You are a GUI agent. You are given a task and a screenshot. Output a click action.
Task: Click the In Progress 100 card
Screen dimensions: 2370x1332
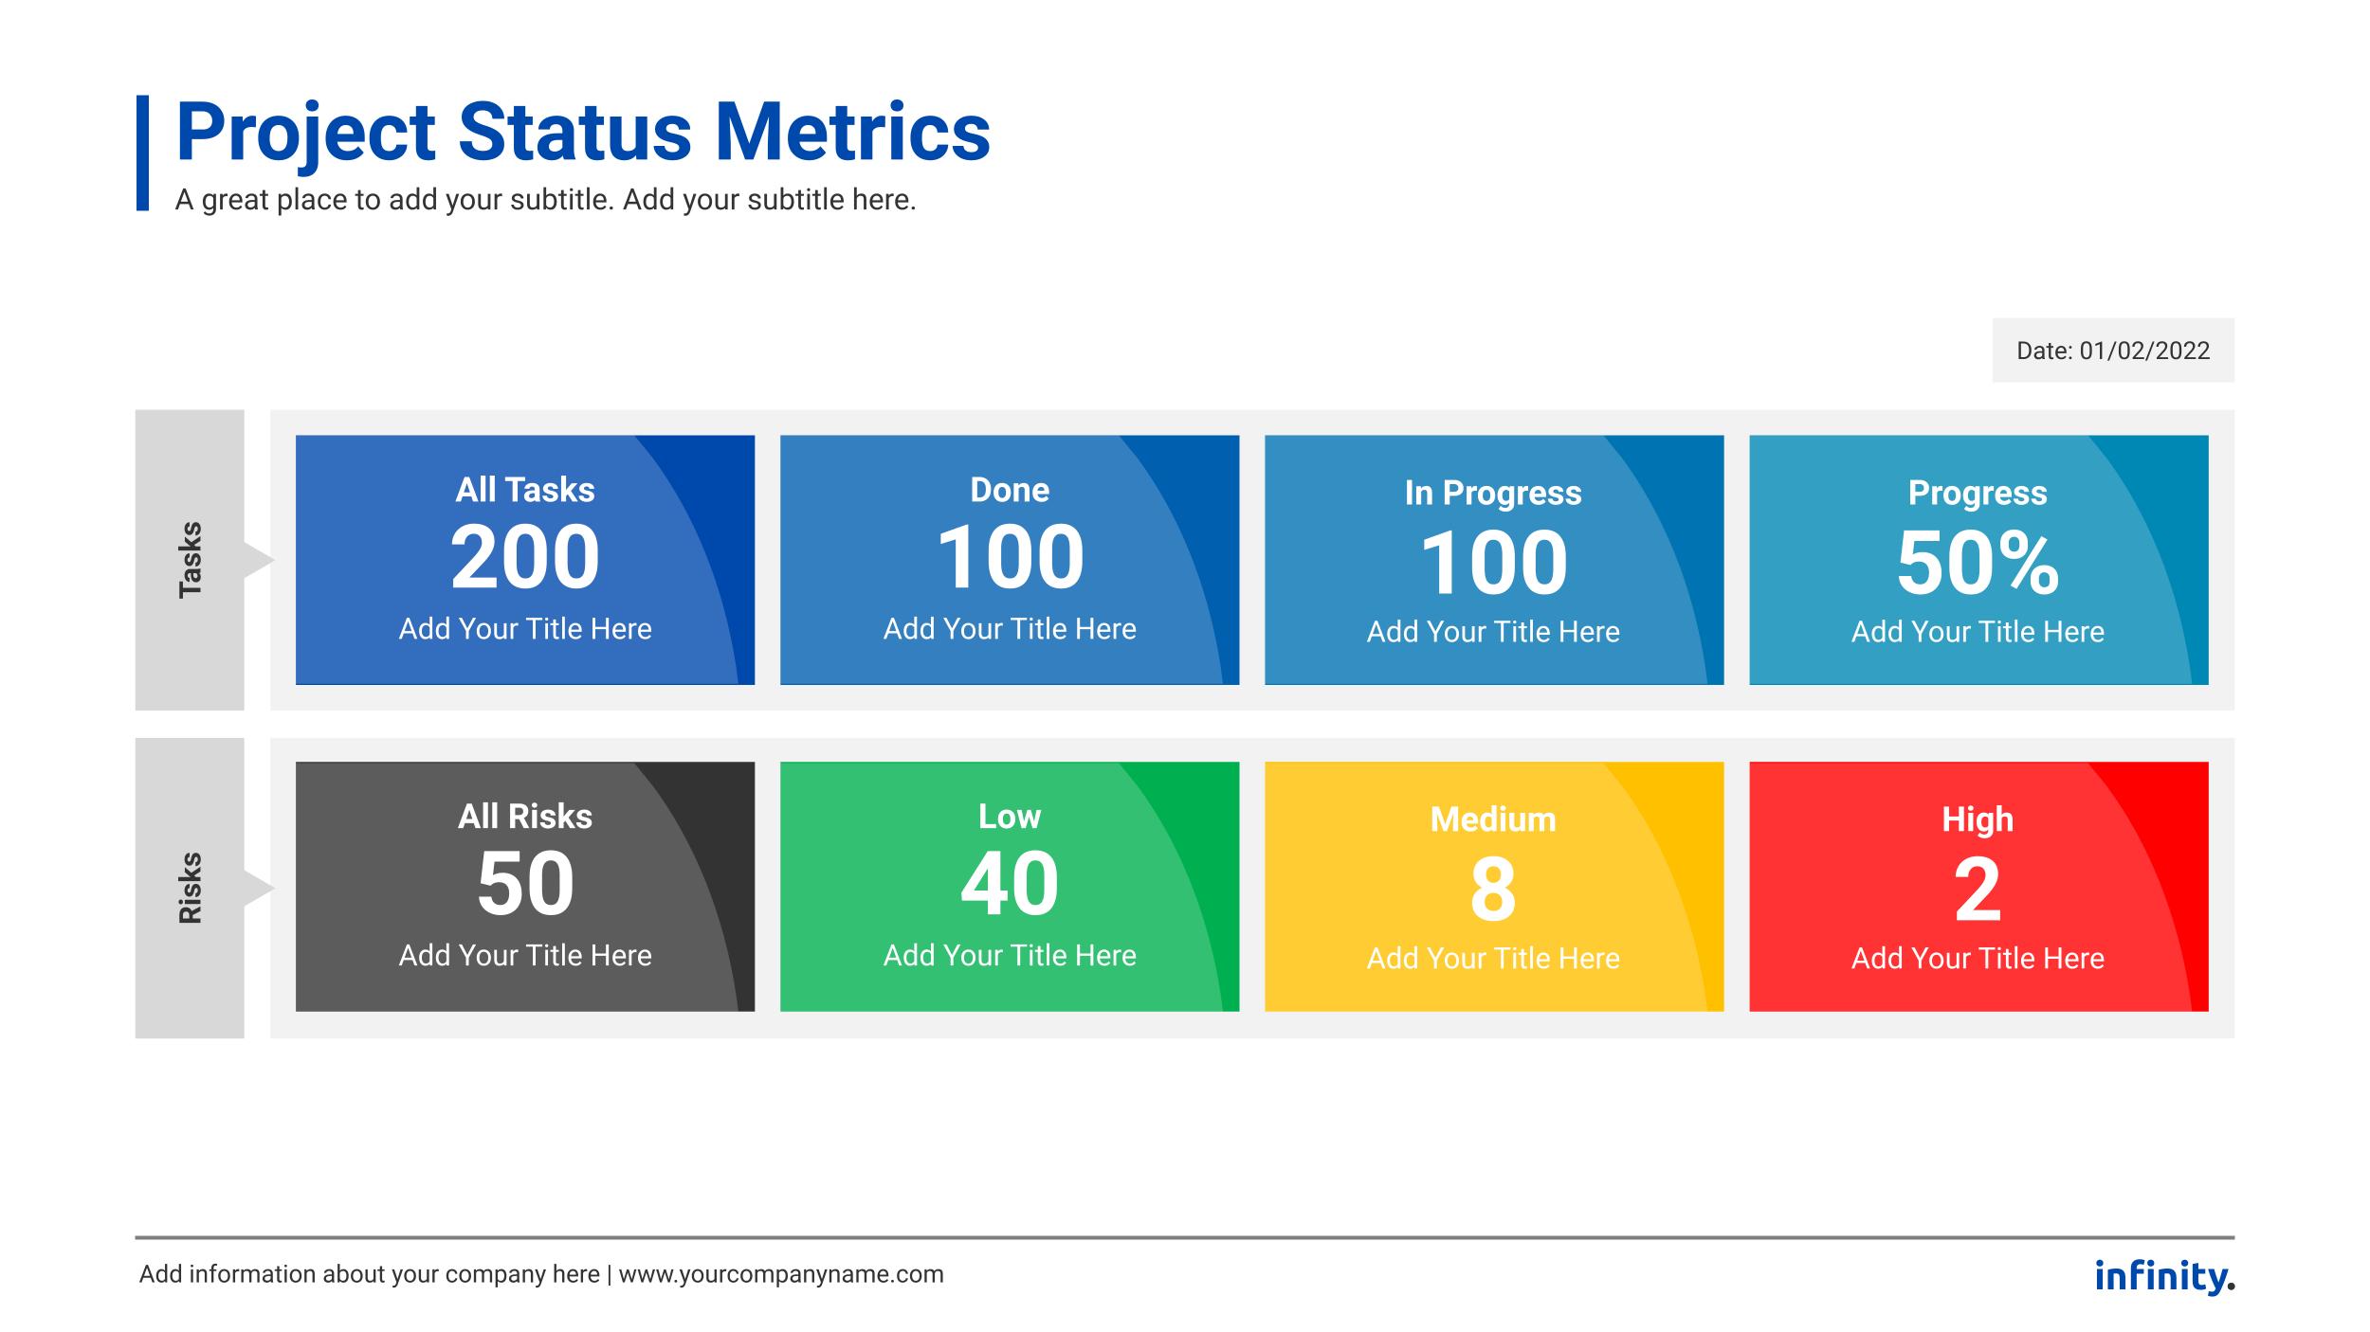pos(1493,559)
